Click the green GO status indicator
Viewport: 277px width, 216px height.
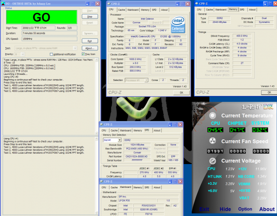42,17
